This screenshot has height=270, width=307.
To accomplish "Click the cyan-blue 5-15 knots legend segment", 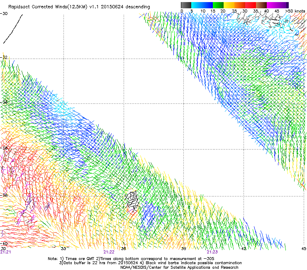I will point(202,5).
